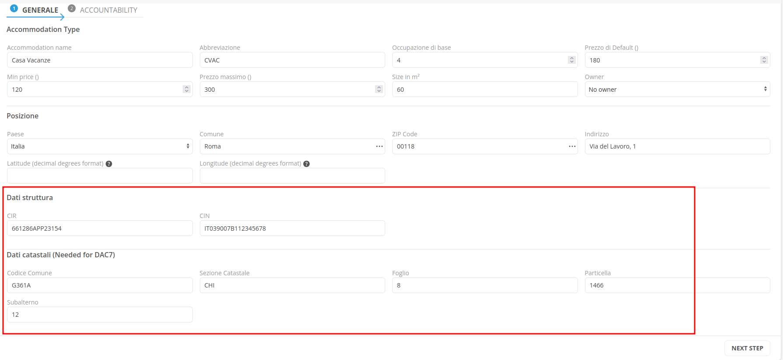
Task: Click the Next Step button
Action: [747, 348]
